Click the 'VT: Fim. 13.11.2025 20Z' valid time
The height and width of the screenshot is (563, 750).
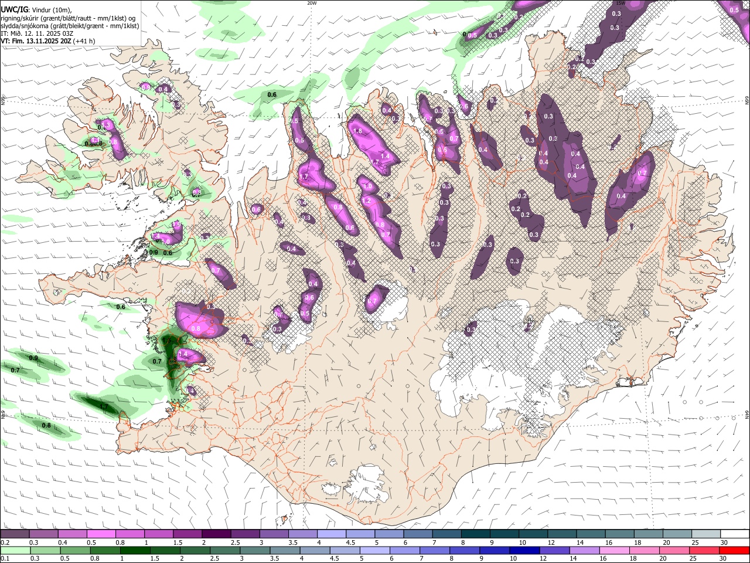(x=36, y=41)
